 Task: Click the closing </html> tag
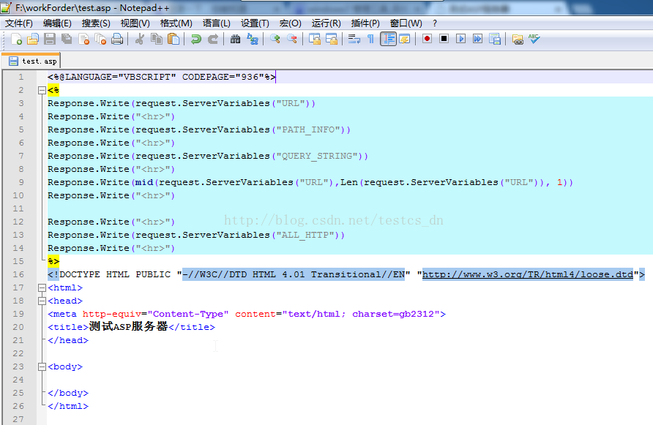68,406
